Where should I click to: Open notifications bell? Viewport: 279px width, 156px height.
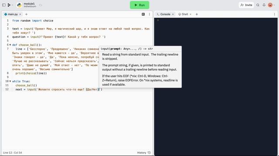coord(264,5)
